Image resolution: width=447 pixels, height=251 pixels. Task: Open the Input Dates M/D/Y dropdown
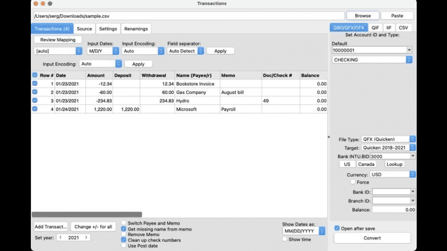pos(103,51)
